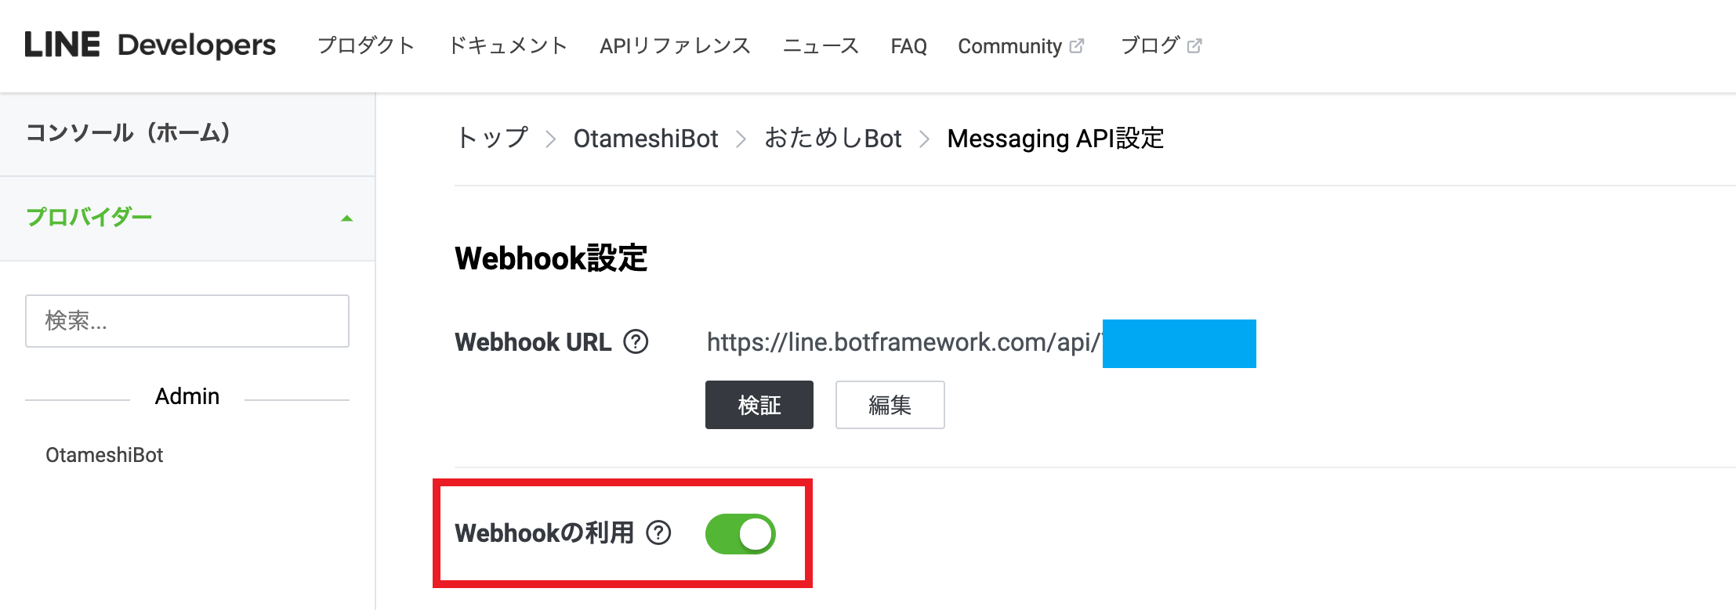Click おためしBot breadcrumb link

point(832,139)
